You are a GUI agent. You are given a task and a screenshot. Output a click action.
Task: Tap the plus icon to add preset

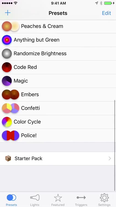(x=8, y=13)
